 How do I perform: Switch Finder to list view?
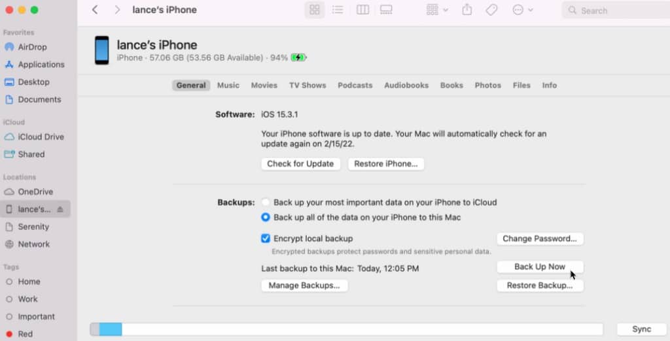pos(338,10)
